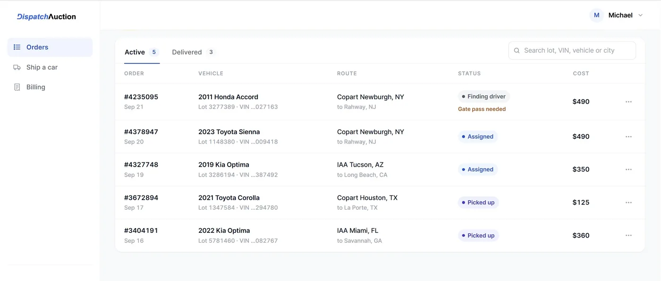The width and height of the screenshot is (661, 281).
Task: Select order number #3404191
Action: (141, 230)
